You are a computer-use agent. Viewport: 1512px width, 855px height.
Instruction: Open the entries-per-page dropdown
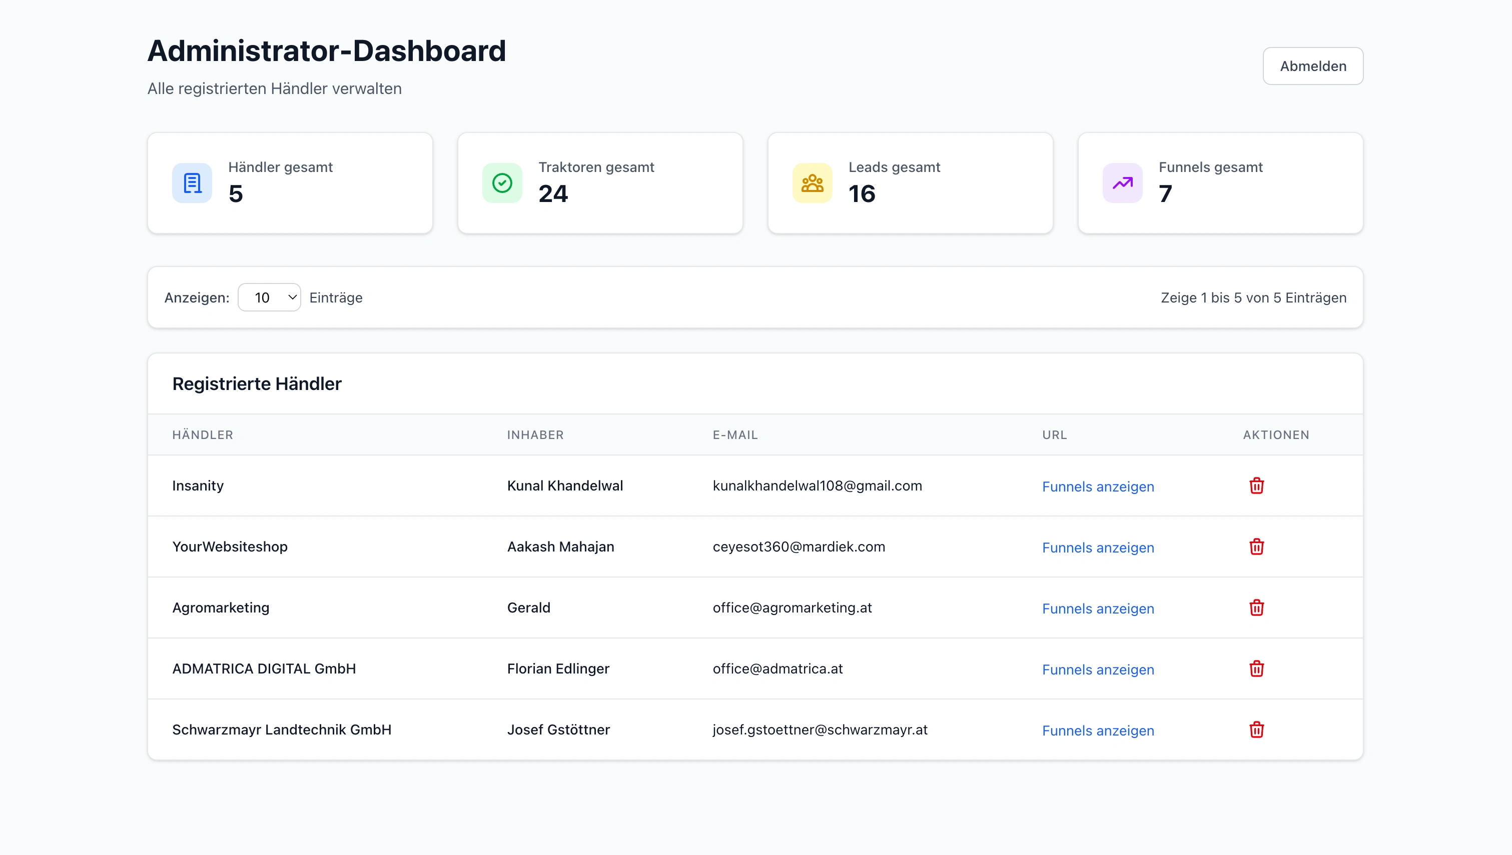(269, 297)
